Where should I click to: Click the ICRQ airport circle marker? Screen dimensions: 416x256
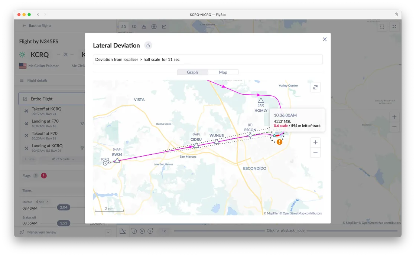[105, 163]
